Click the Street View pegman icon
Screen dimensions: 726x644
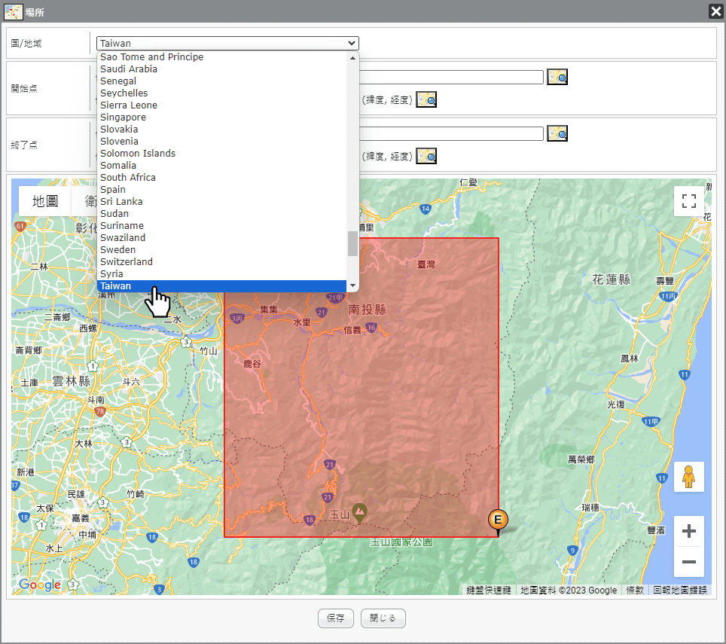(x=689, y=477)
